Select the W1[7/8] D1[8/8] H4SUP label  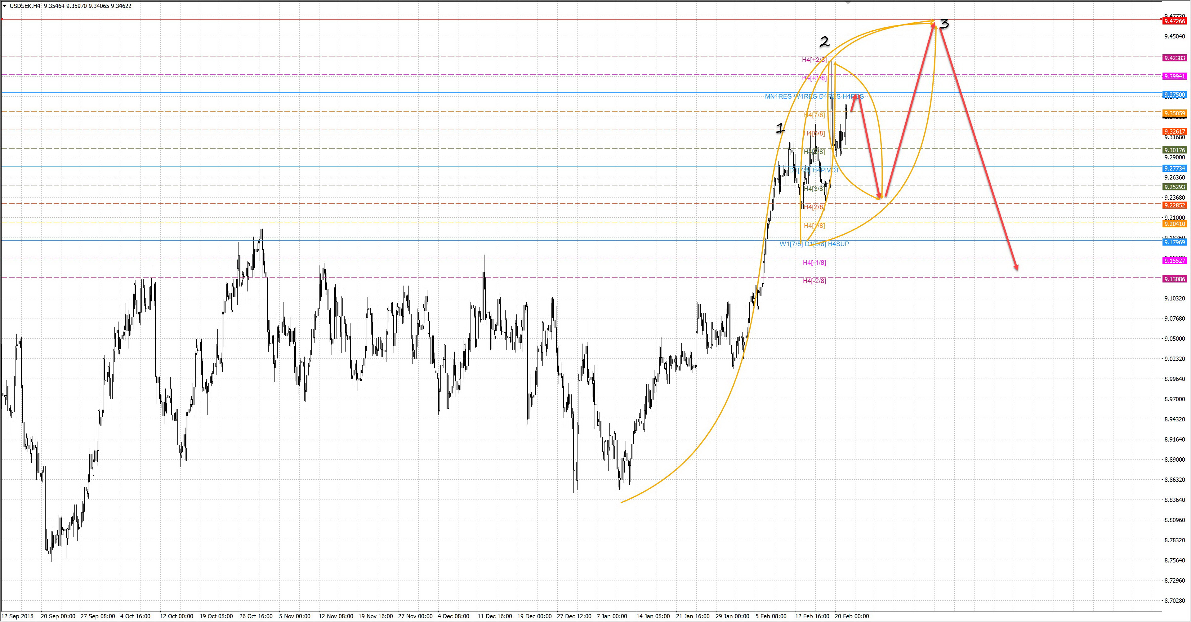click(814, 244)
